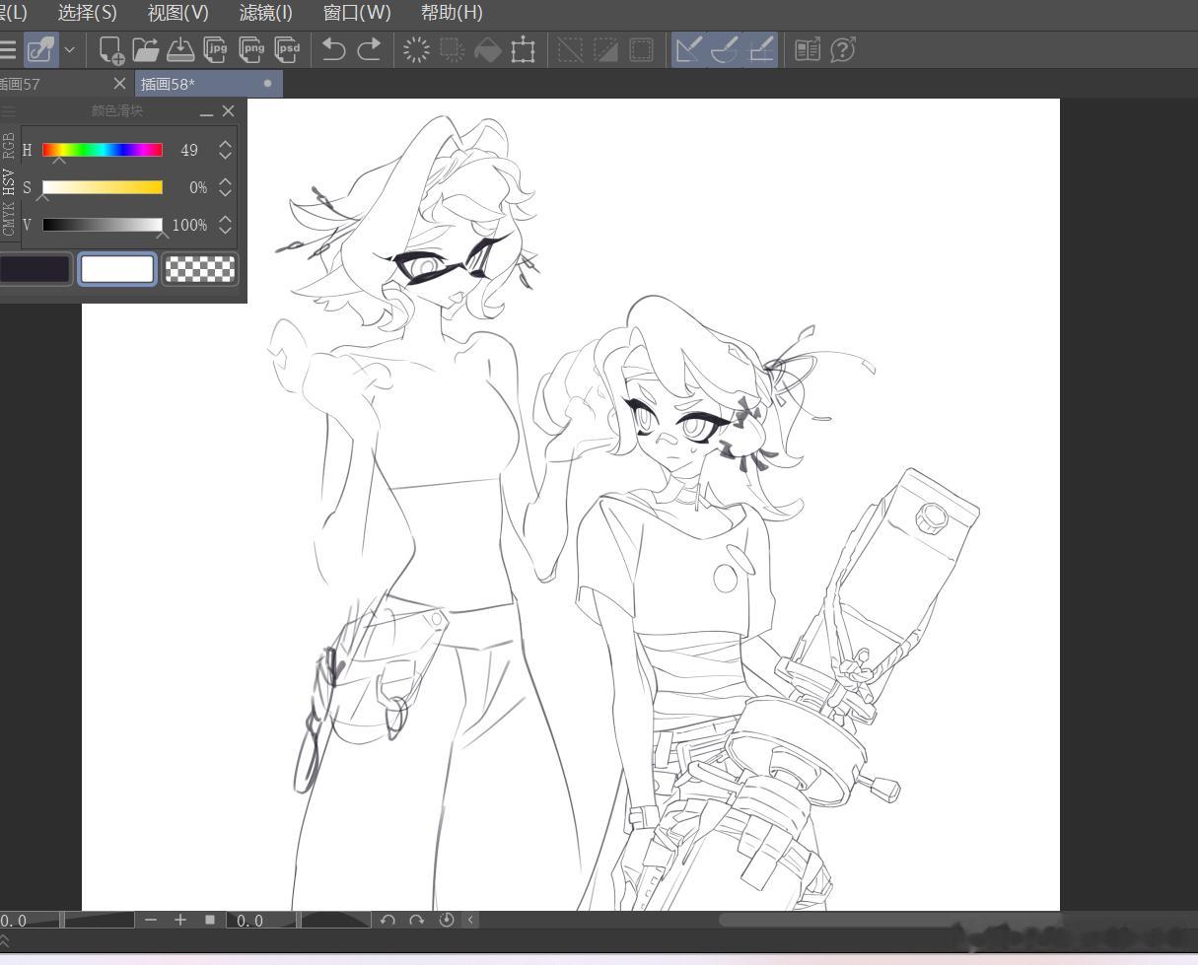Click the saturation value 0%
Screen dimensions: 1198x965
pos(198,187)
